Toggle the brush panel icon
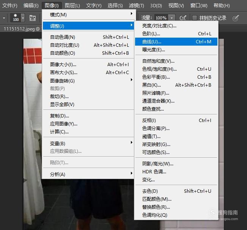247x230 pixels. 33,18
